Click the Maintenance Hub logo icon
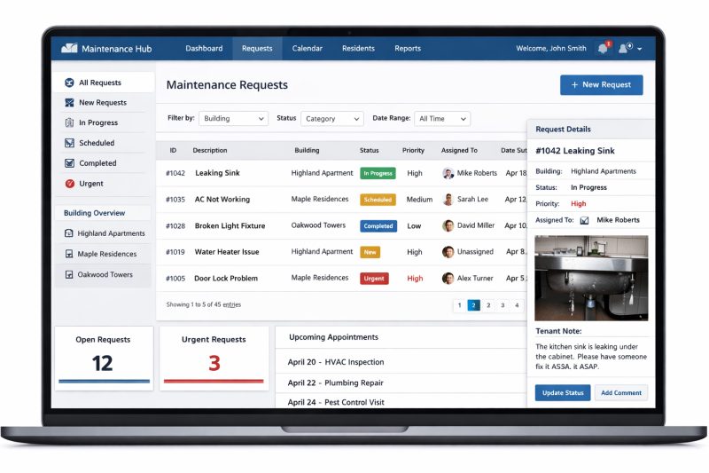This screenshot has width=709, height=473. pos(69,48)
